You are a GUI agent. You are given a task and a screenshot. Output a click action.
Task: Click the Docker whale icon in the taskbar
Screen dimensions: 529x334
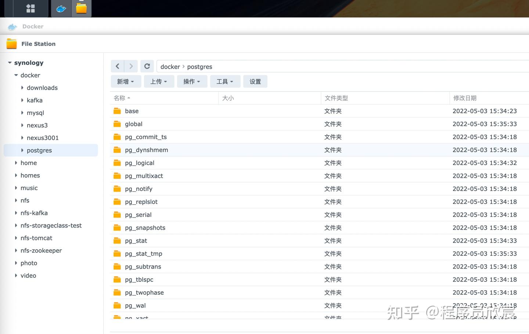[x=60, y=8]
